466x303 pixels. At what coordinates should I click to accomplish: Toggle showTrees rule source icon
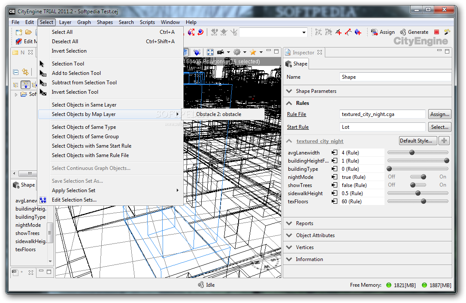coord(335,185)
